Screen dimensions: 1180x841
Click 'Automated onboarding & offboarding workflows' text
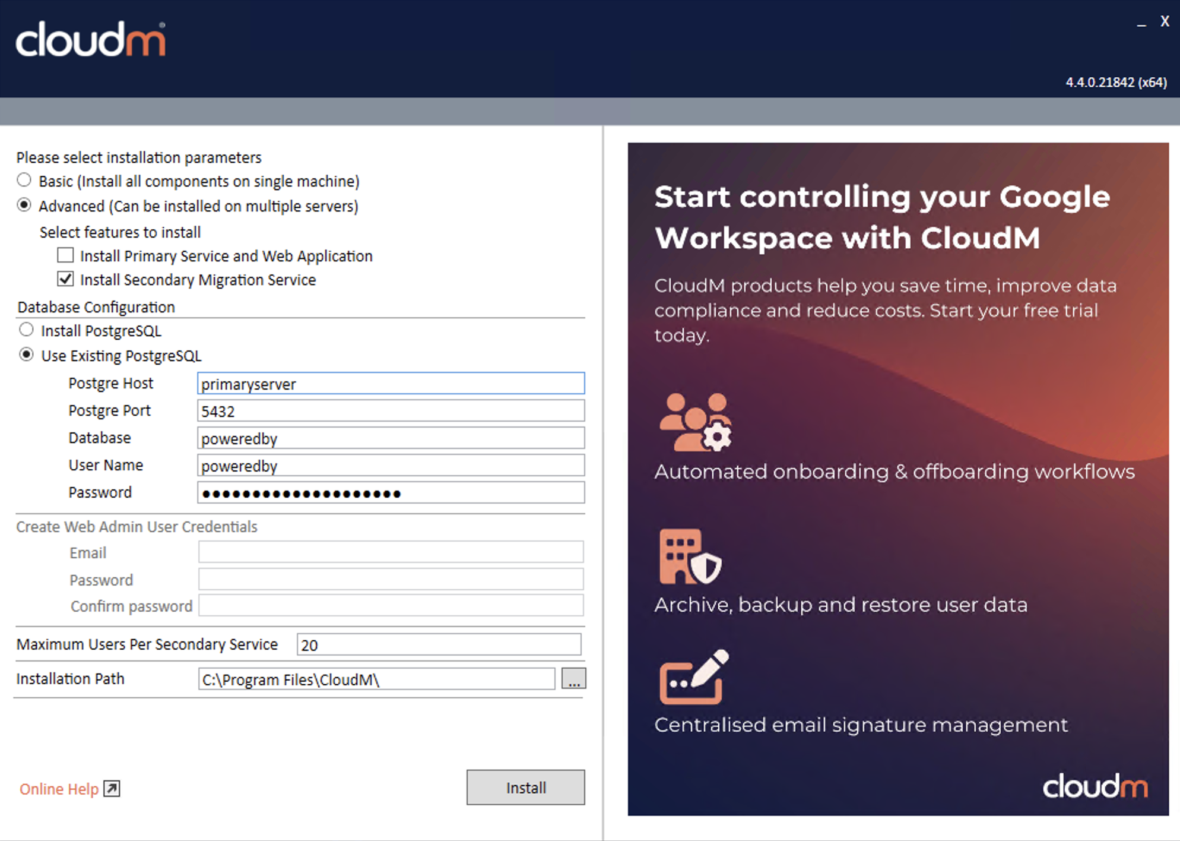(894, 472)
